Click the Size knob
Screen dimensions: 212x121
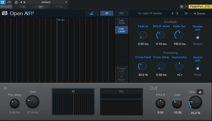point(33,102)
